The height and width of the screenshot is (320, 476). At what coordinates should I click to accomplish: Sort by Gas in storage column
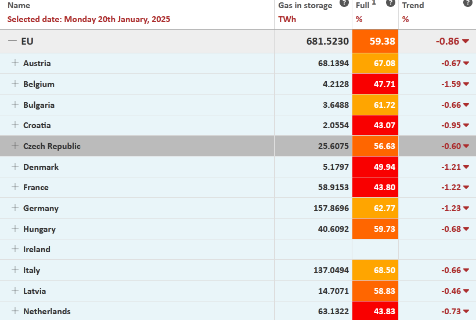pyautogui.click(x=305, y=5)
